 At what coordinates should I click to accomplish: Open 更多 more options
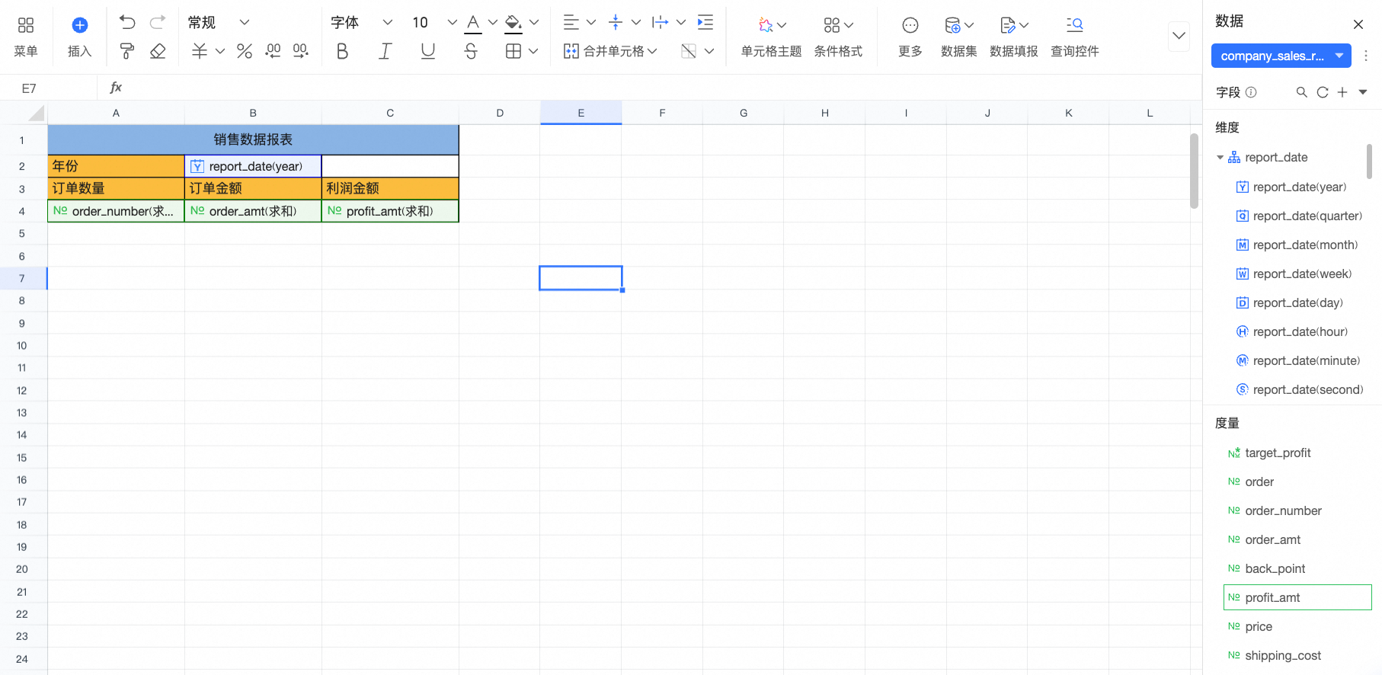(x=910, y=37)
